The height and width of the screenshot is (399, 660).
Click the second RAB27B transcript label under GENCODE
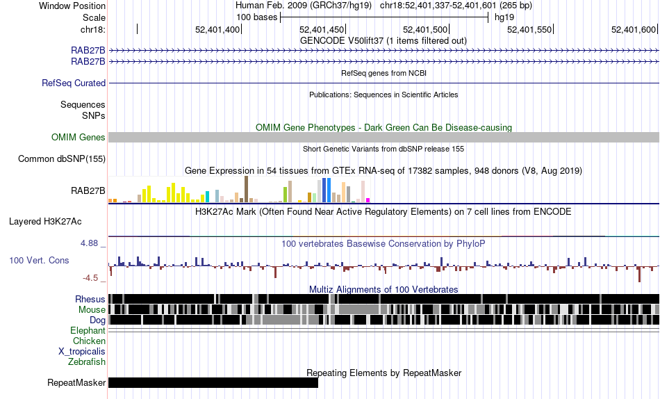click(88, 61)
